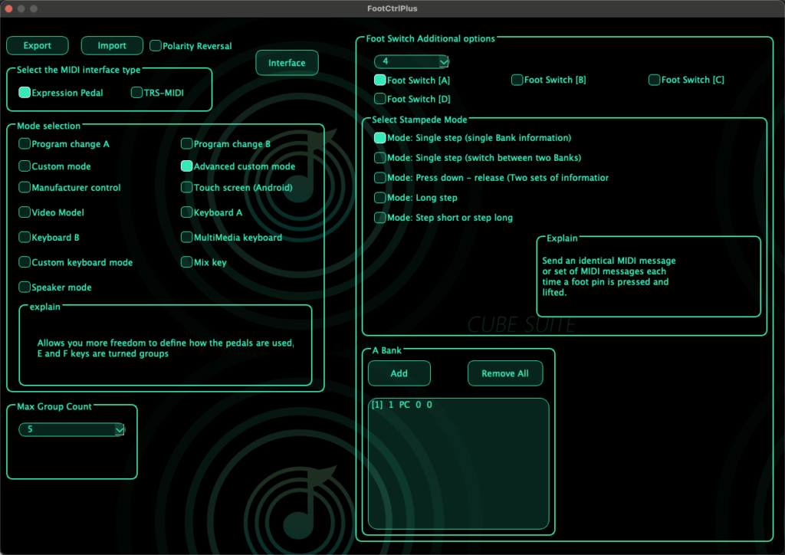785x555 pixels.
Task: Open the foot switch count dropdown
Action: pyautogui.click(x=412, y=61)
